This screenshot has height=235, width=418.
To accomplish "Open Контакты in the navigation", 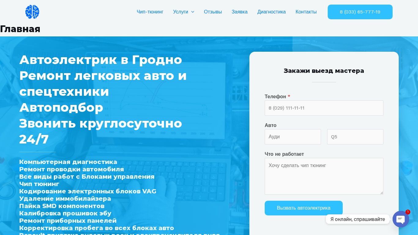I will [306, 12].
